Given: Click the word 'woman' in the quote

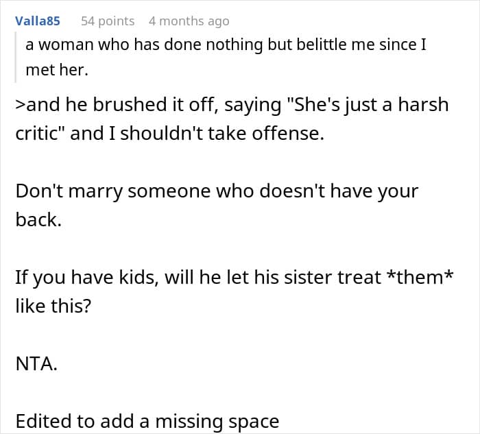Looking at the screenshot, I should click(66, 45).
